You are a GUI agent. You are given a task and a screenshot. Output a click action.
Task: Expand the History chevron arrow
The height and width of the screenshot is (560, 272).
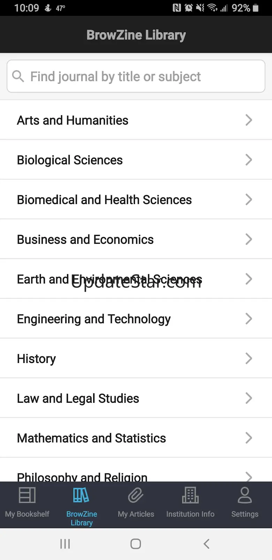point(249,358)
